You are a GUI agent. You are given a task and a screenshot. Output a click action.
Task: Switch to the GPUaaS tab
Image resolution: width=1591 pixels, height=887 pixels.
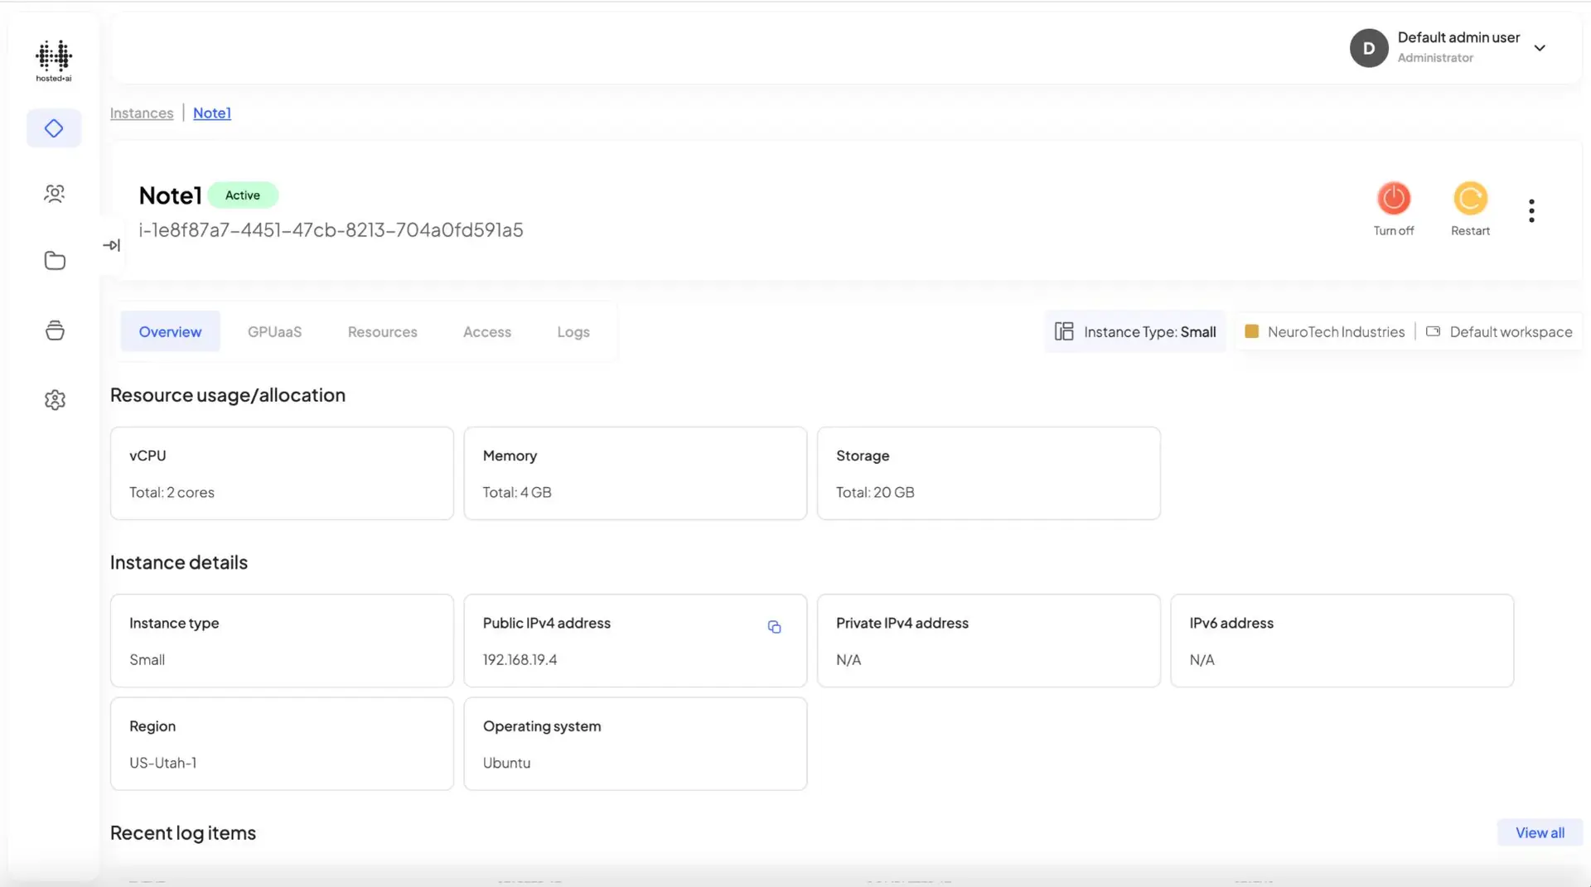pyautogui.click(x=274, y=331)
